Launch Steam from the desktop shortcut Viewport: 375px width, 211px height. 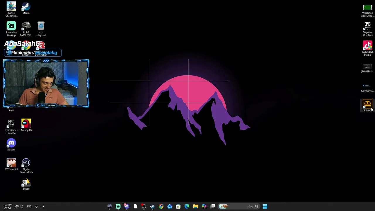click(26, 8)
